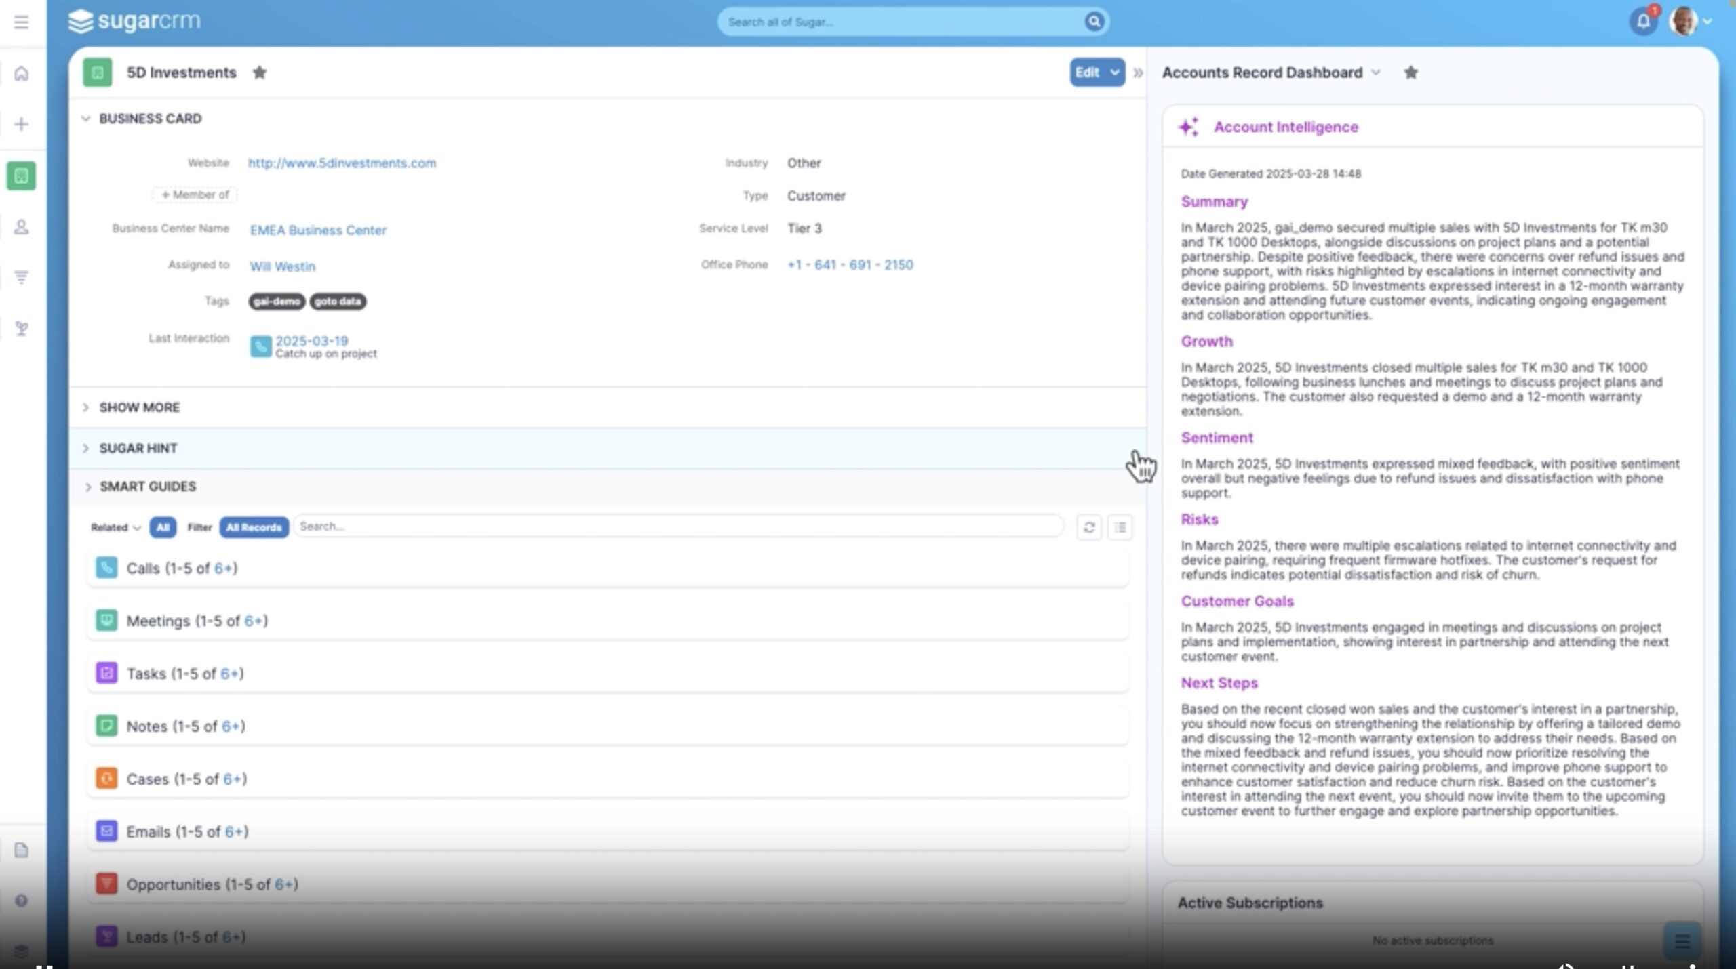Open the Tasks subpanel
Image resolution: width=1736 pixels, height=969 pixels.
tap(608, 674)
